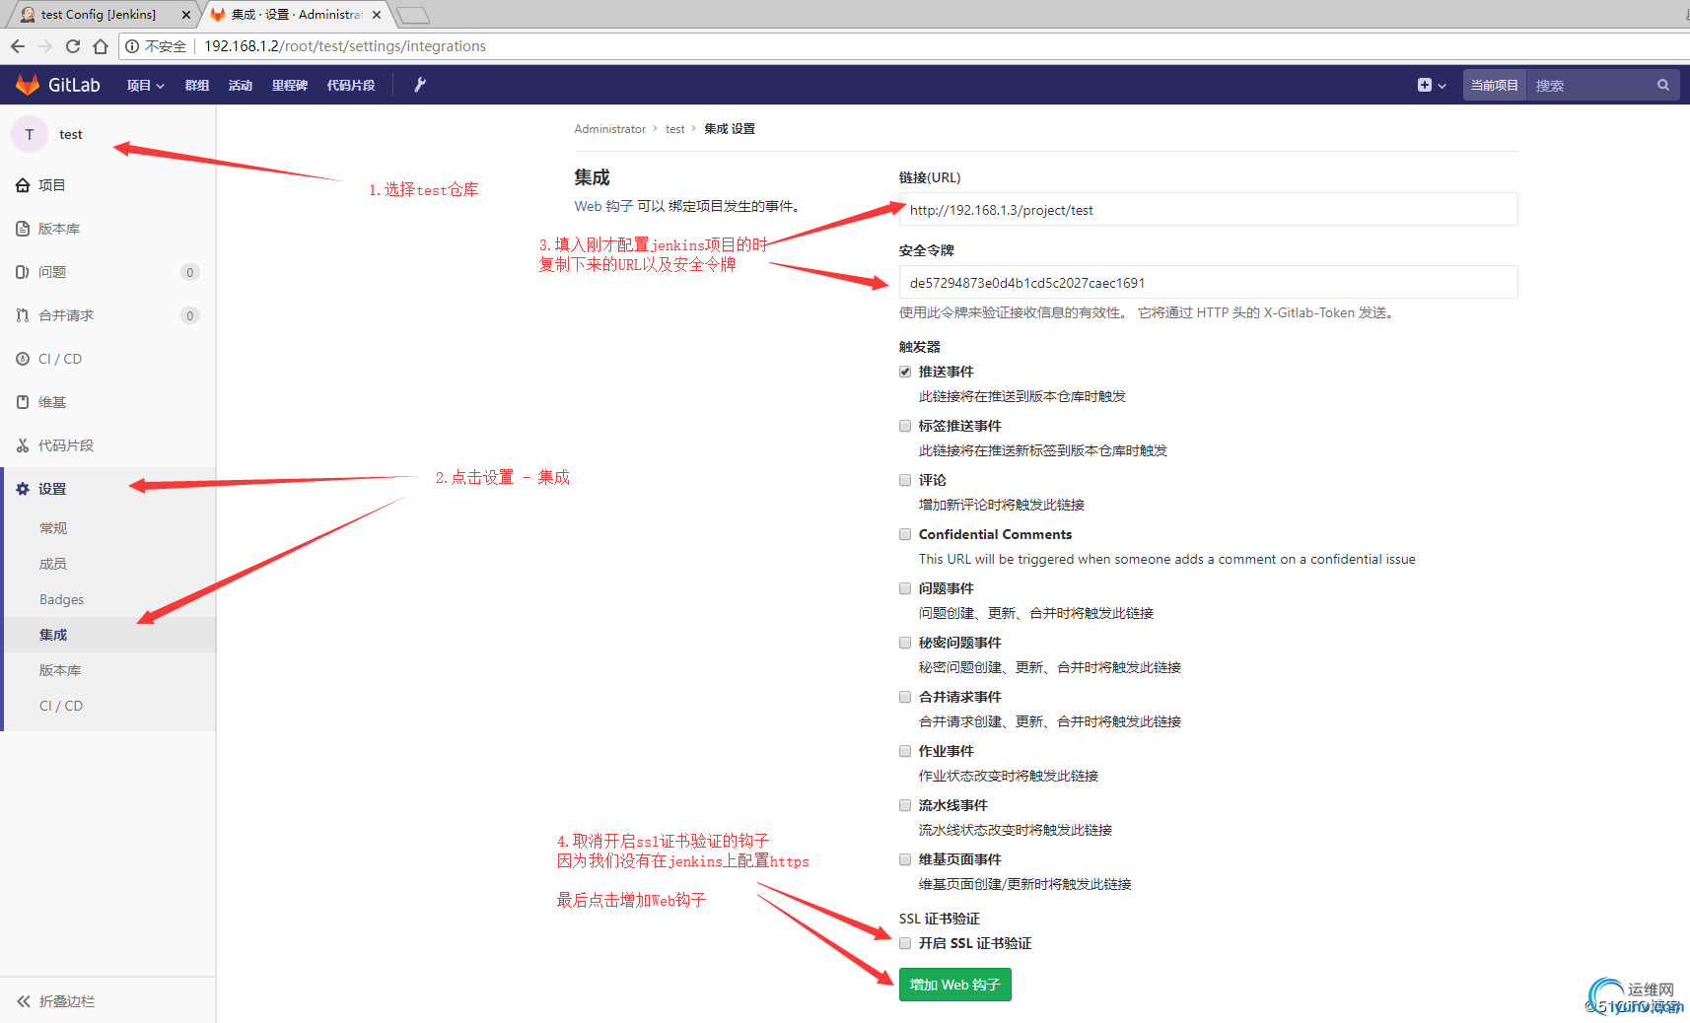The image size is (1690, 1023).
Task: Open a new browser tab
Action: tap(413, 15)
